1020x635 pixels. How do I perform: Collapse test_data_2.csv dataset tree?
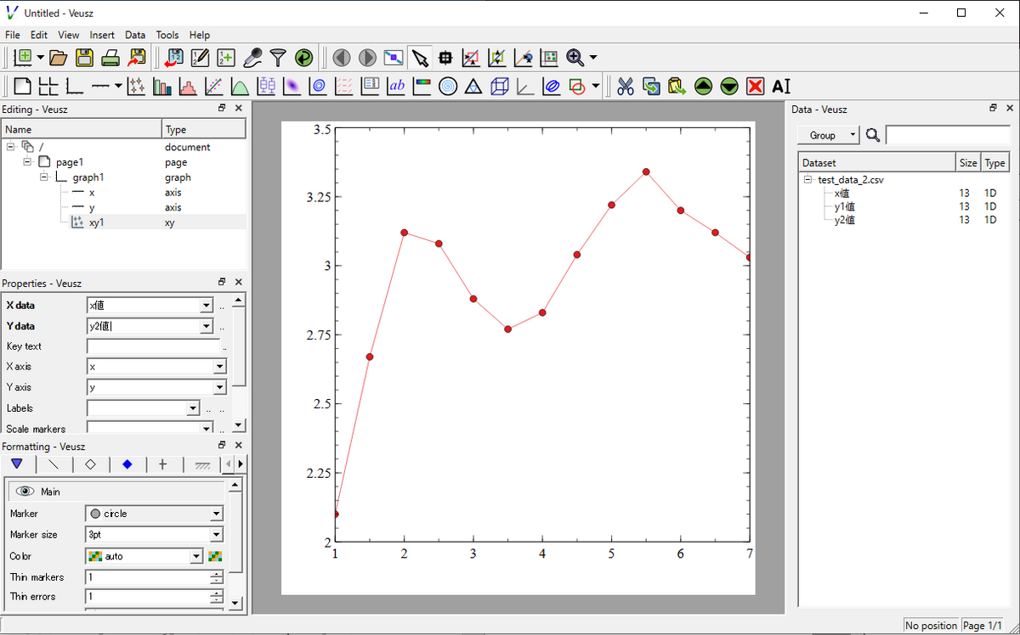808,180
